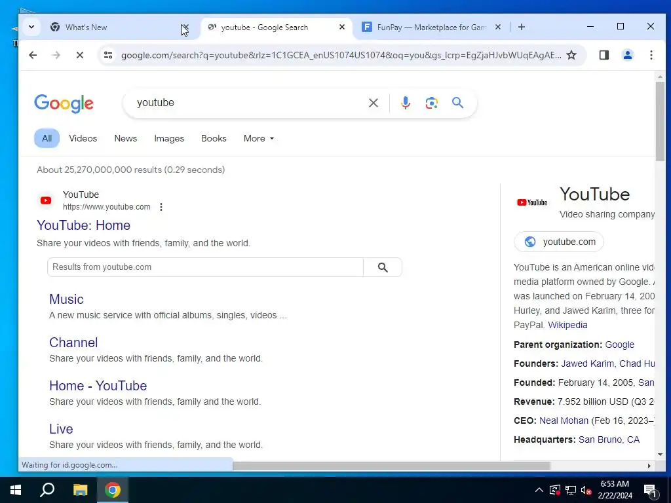Screen dimensions: 671x503
Task: Open the network status tray icon
Action: 571,490
